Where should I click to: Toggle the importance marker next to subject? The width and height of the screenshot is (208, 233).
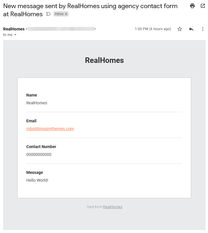48,14
